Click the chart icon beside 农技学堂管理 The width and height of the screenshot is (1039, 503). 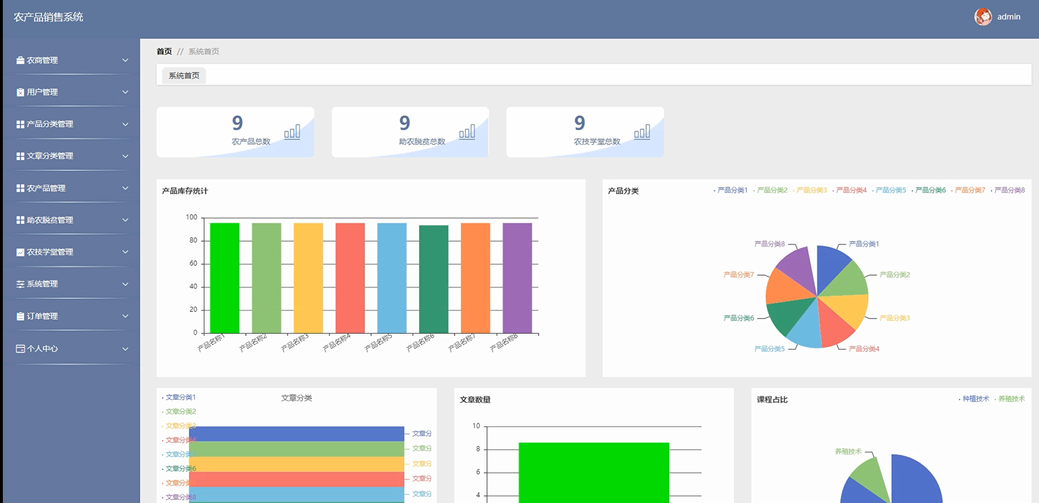pyautogui.click(x=20, y=252)
